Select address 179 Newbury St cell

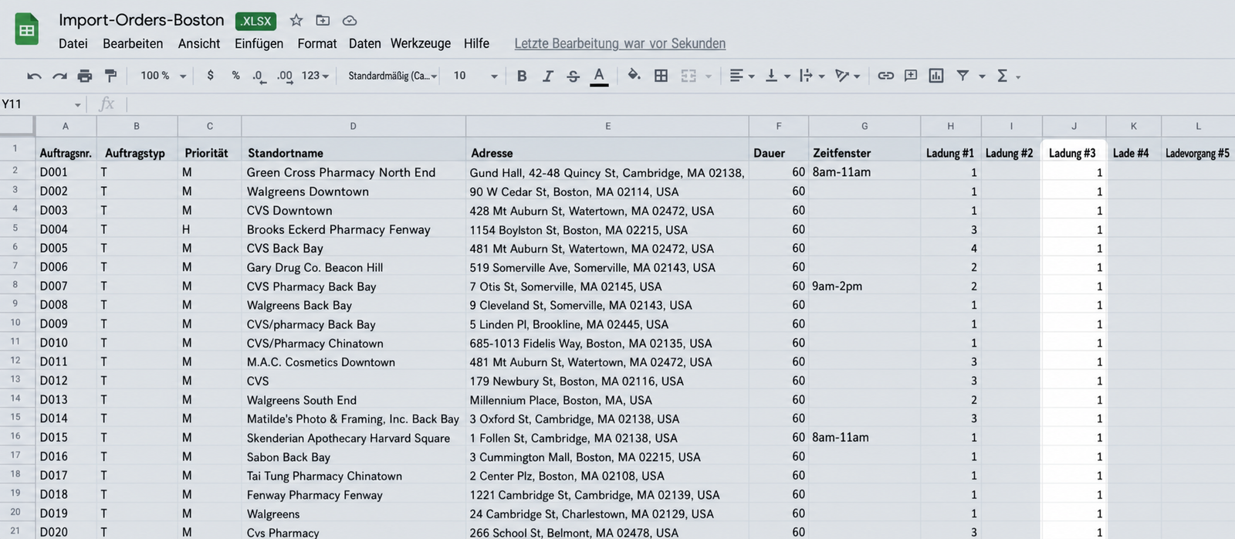[607, 381]
